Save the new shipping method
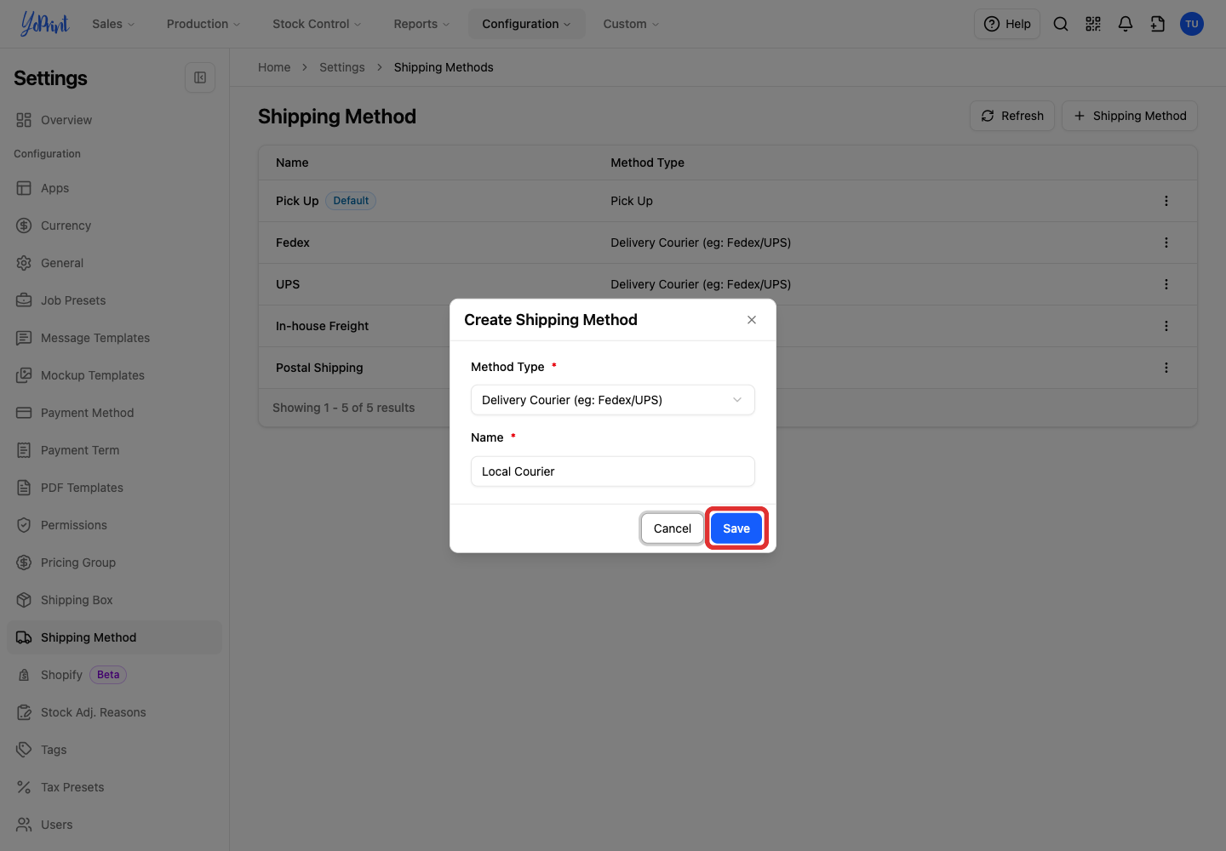 click(x=736, y=528)
